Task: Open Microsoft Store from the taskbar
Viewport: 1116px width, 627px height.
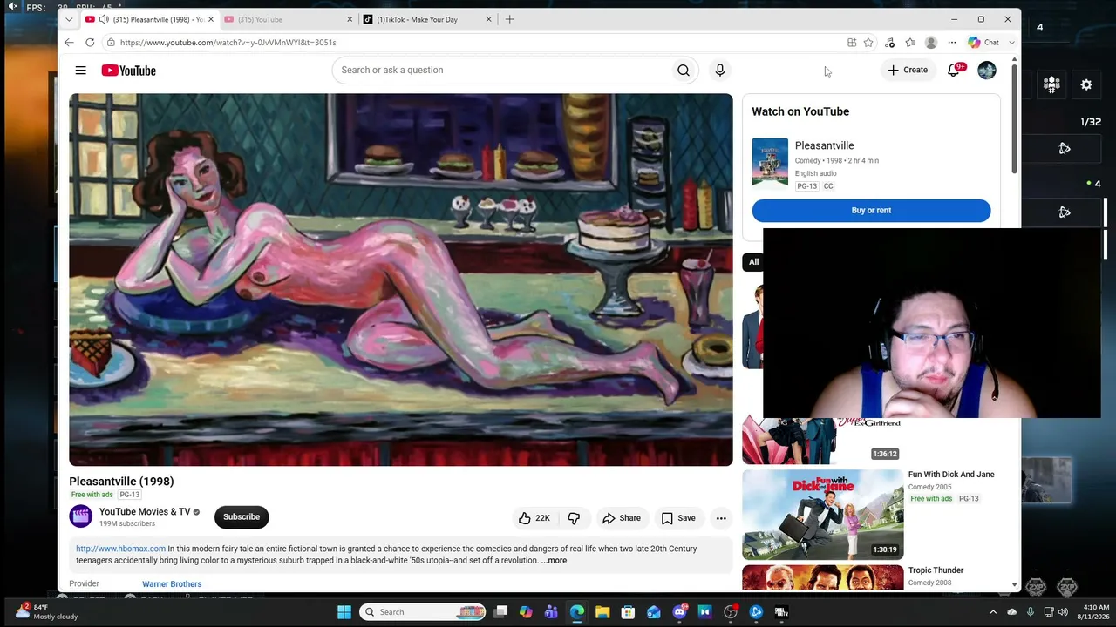Action: pyautogui.click(x=628, y=612)
